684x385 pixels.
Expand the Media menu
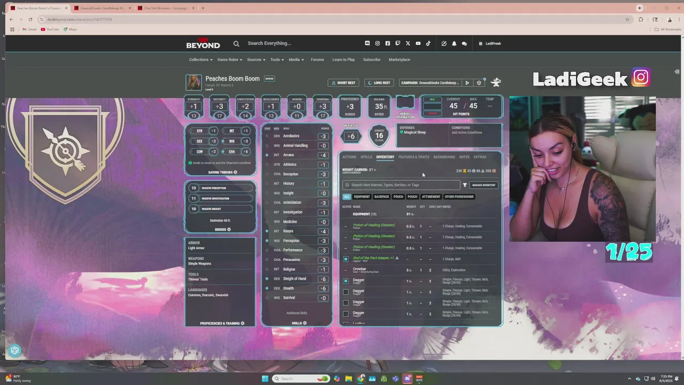tap(296, 59)
